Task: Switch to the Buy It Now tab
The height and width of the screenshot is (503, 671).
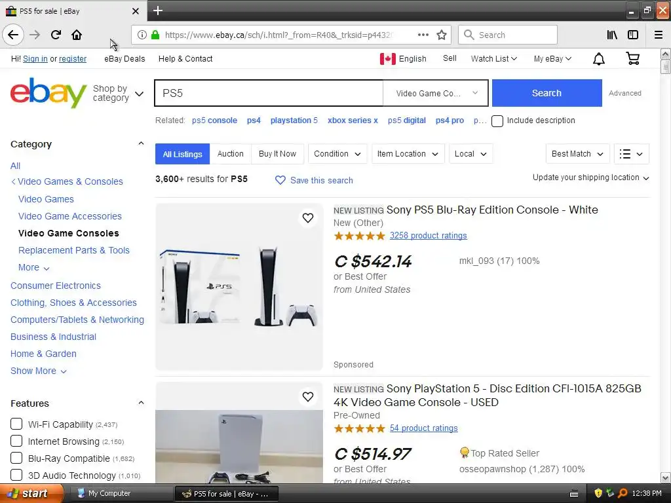Action: tap(277, 153)
